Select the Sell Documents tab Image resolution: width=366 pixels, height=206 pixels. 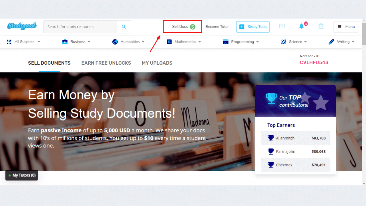(49, 63)
